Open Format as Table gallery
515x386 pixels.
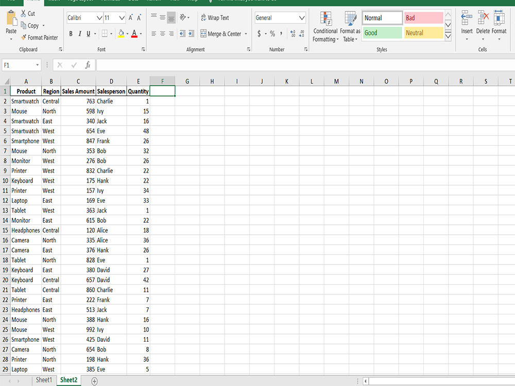[350, 27]
